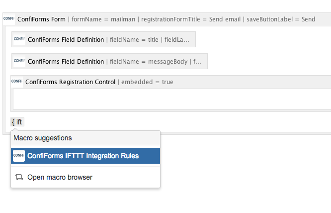Image resolution: width=331 pixels, height=213 pixels.
Task: Click the formName = mailman parameter text
Action: [x=104, y=19]
